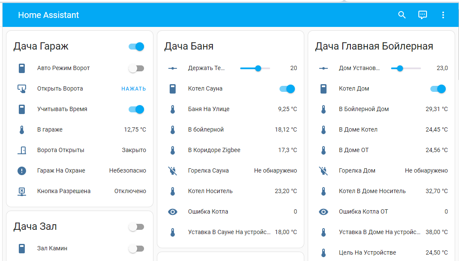
Task: Click the Дом Установ… slider track
Action: click(x=406, y=68)
